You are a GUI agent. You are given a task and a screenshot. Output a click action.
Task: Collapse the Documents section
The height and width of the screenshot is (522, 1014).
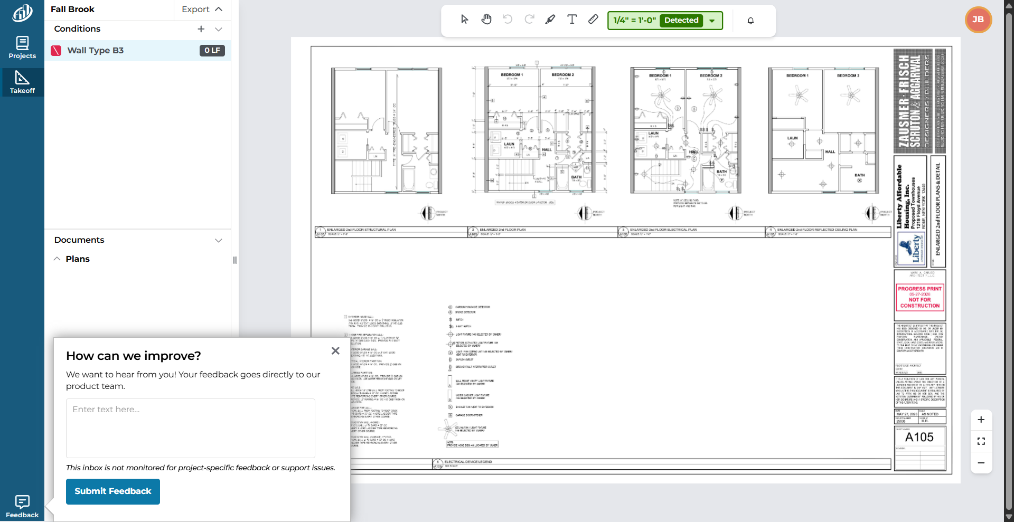219,241
